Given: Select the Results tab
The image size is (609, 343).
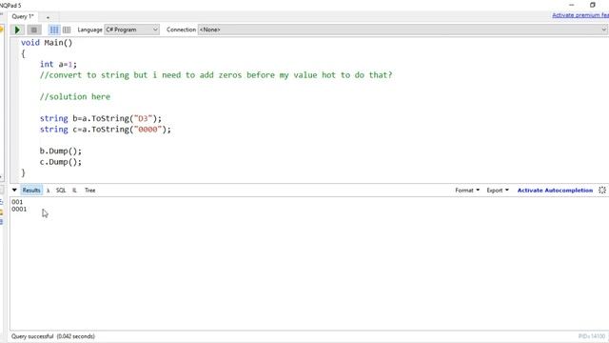Looking at the screenshot, I should [x=31, y=191].
